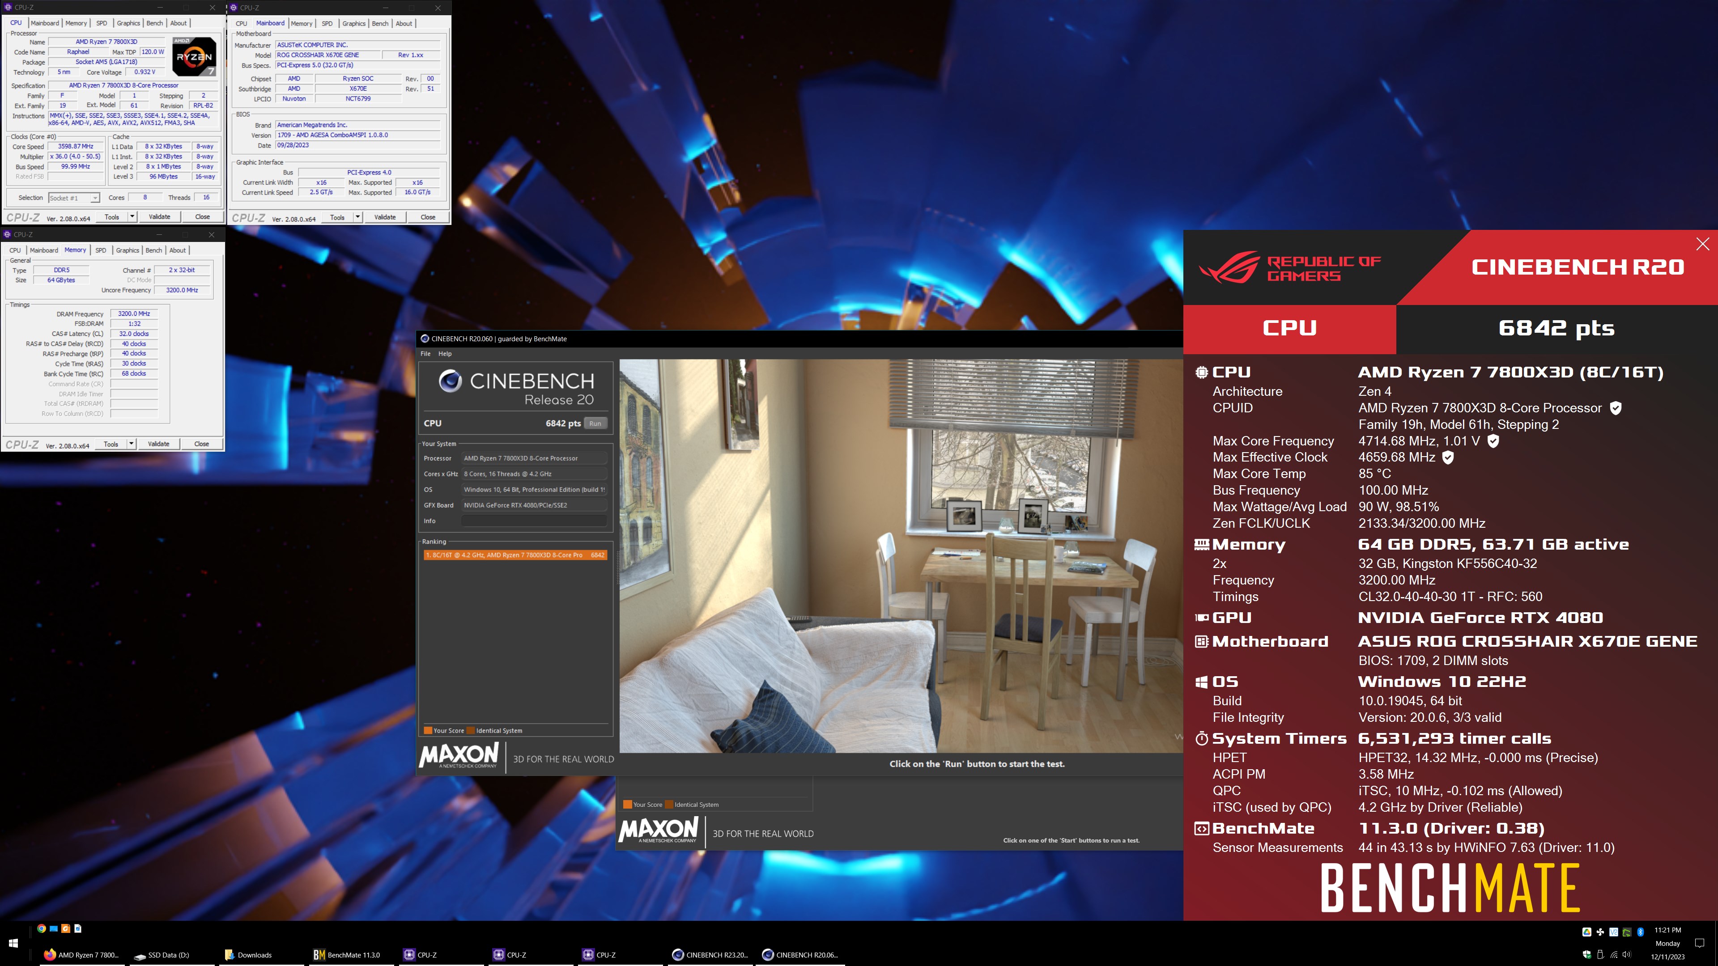Viewport: 1718px width, 966px height.
Task: Open notification center icon
Action: click(x=1699, y=943)
